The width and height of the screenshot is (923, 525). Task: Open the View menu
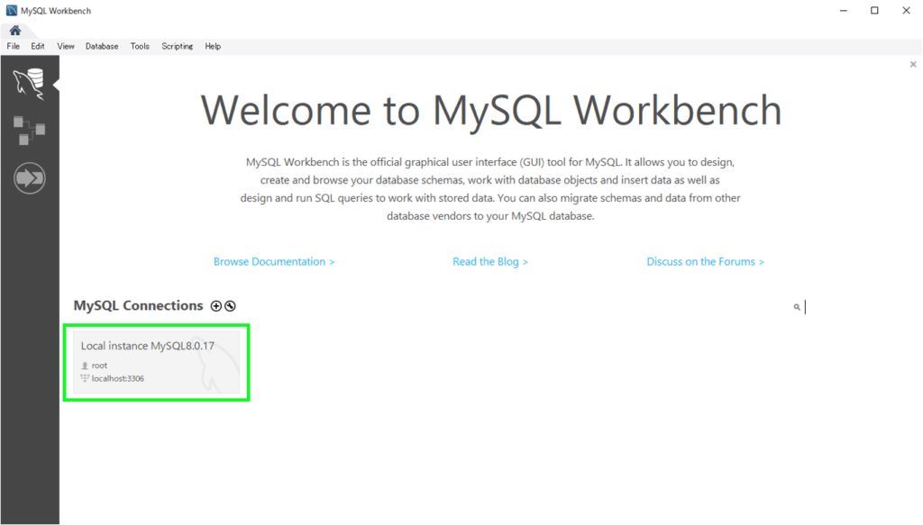65,47
